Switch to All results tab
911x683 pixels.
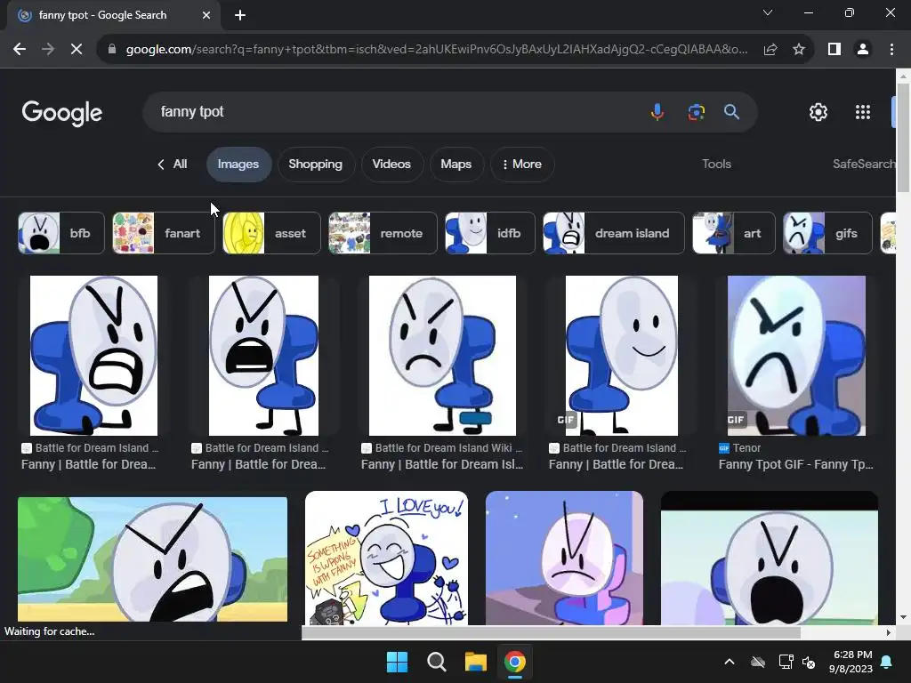180,165
